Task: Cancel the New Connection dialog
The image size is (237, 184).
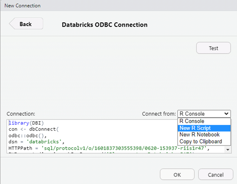Action: (216, 175)
